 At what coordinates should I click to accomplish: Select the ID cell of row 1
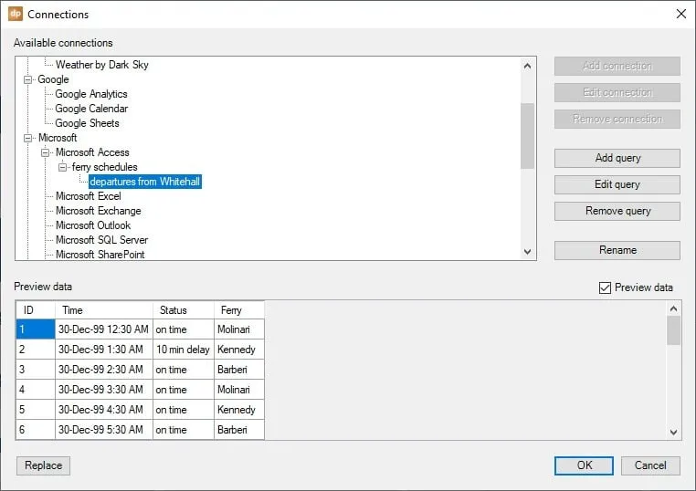click(x=36, y=329)
